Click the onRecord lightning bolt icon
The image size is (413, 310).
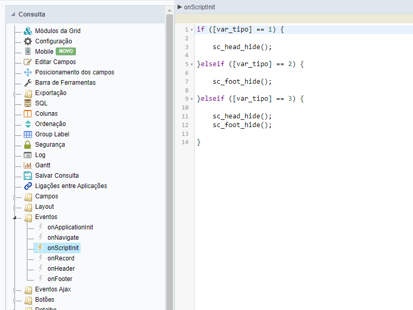pyautogui.click(x=40, y=258)
